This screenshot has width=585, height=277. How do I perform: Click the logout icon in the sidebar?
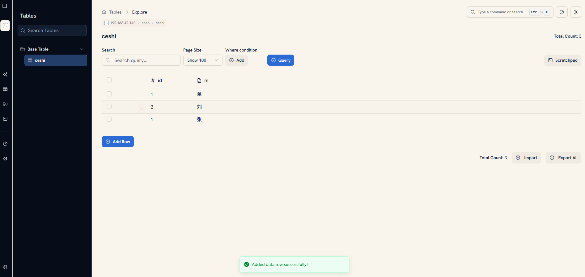5,267
